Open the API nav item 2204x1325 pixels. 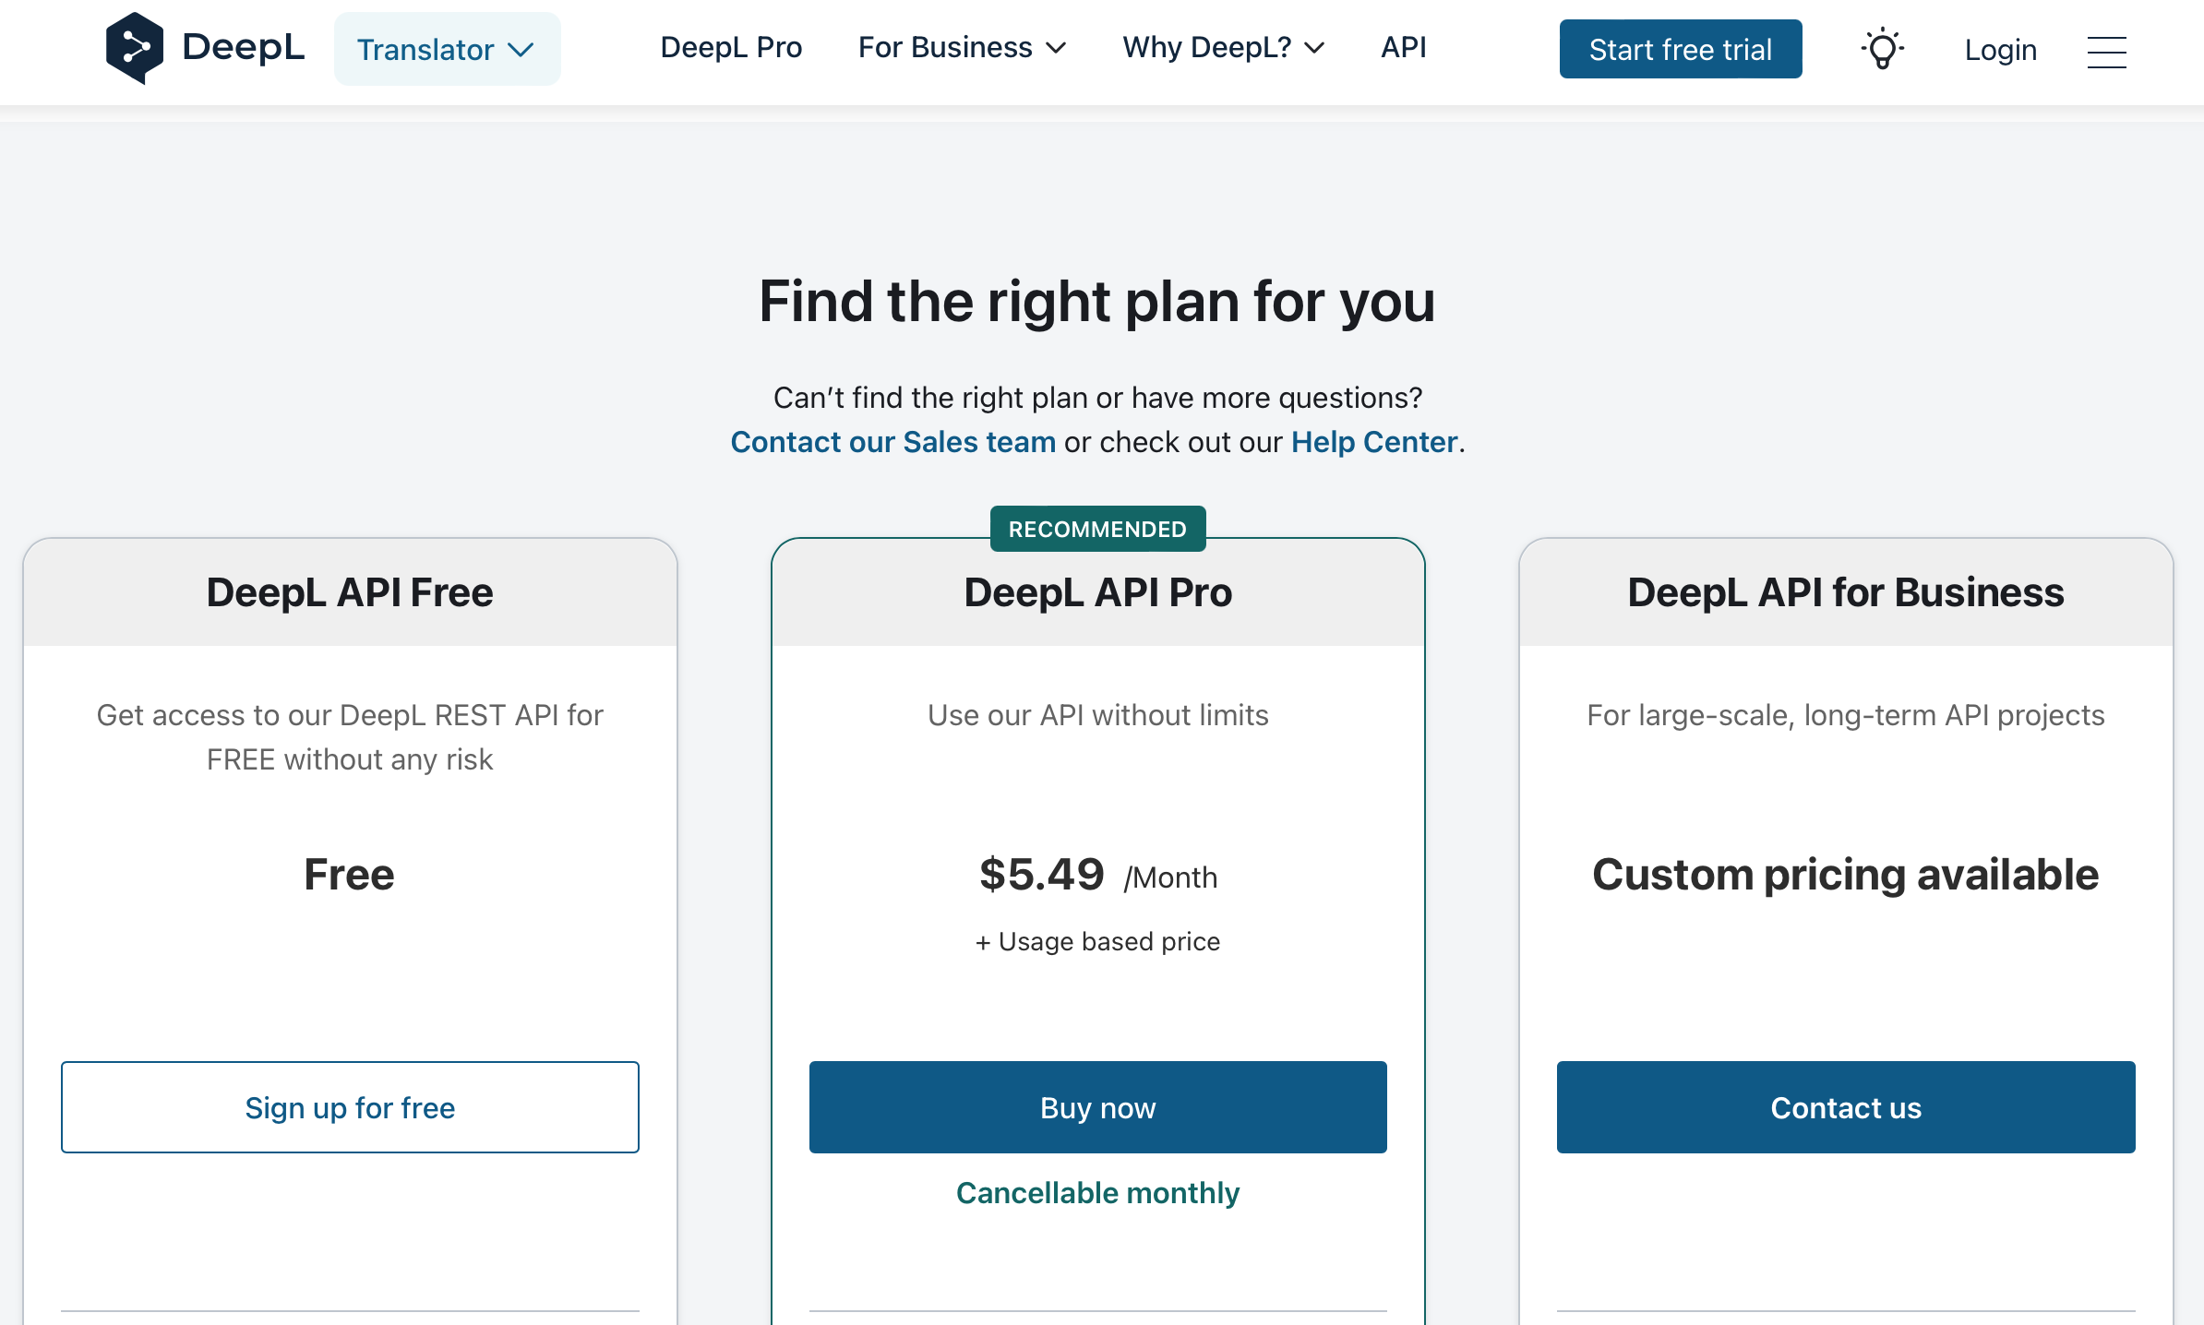pyautogui.click(x=1403, y=47)
